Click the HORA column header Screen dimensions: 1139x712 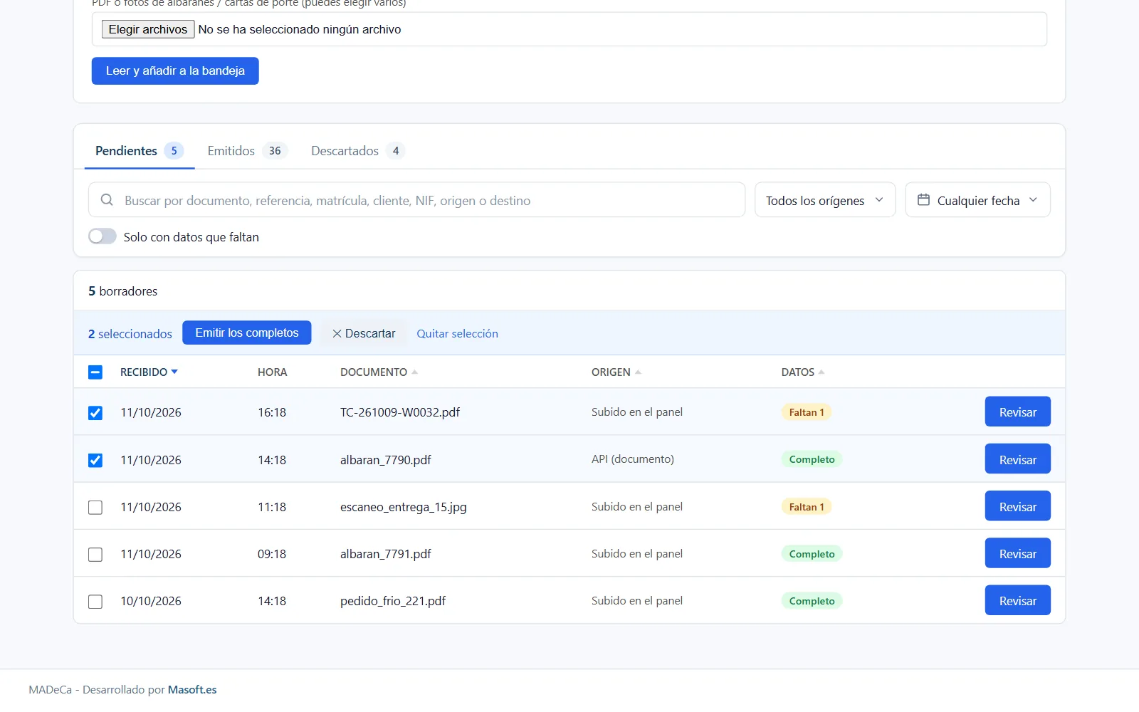coord(273,372)
